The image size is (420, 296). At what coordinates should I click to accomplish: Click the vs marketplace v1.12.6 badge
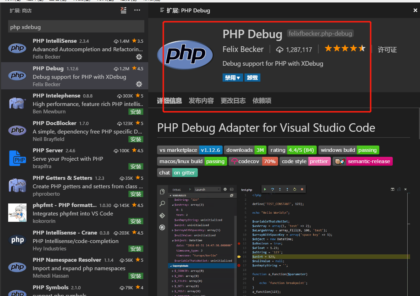point(190,150)
